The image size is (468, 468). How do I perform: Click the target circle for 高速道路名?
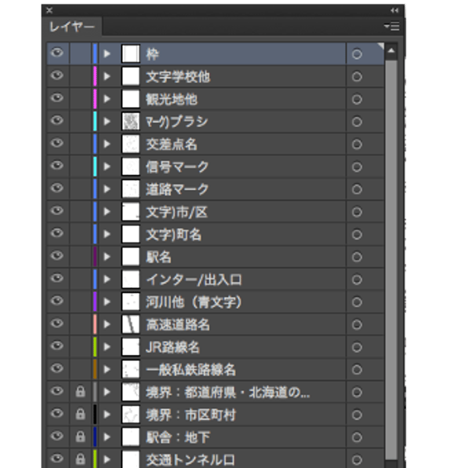[357, 325]
